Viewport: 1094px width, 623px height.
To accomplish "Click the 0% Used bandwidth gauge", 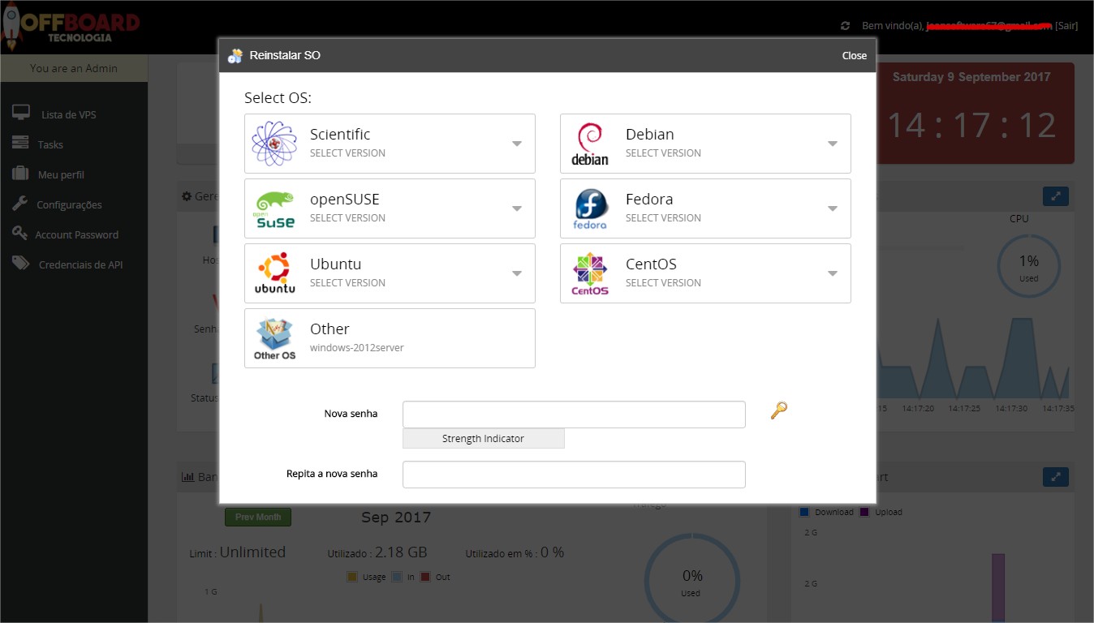I will [x=691, y=582].
